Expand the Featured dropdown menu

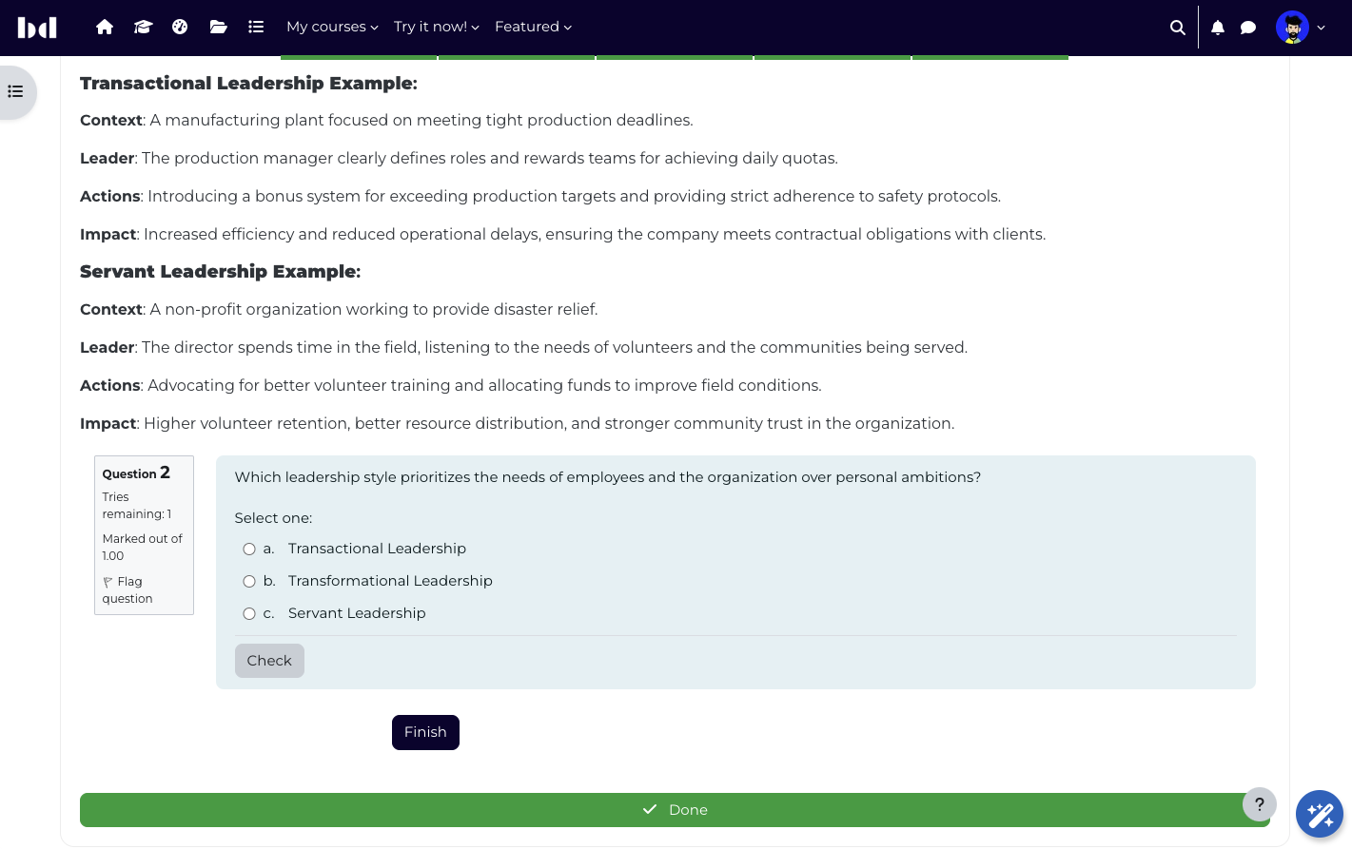(x=533, y=27)
